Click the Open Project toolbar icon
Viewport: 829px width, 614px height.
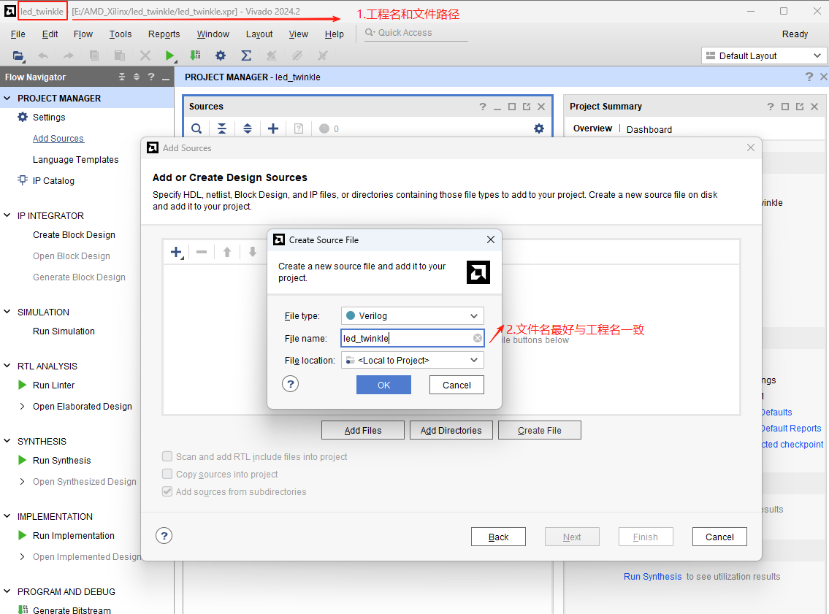18,55
